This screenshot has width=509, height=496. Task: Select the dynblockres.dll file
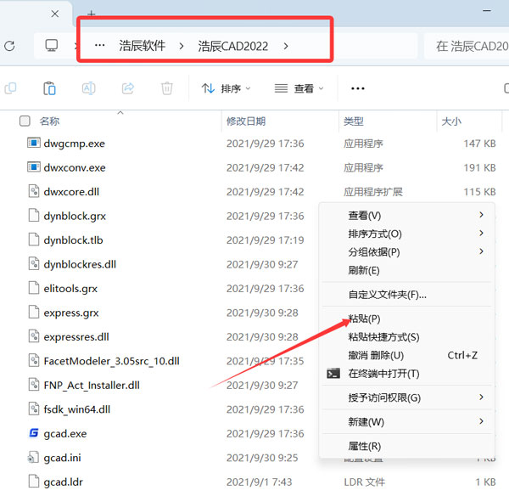80,264
